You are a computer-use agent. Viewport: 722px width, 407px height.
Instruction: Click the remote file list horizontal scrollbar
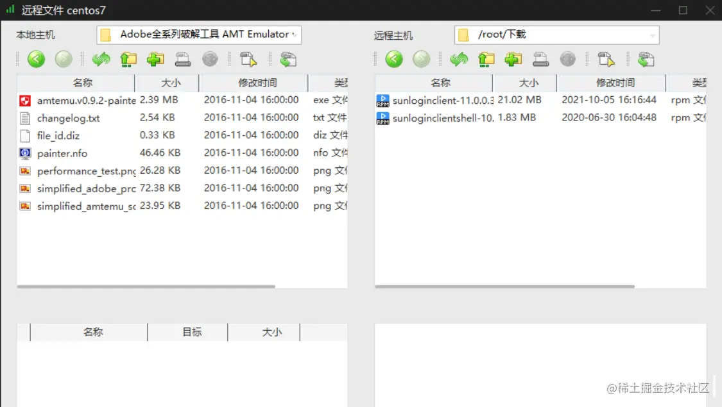(504, 287)
